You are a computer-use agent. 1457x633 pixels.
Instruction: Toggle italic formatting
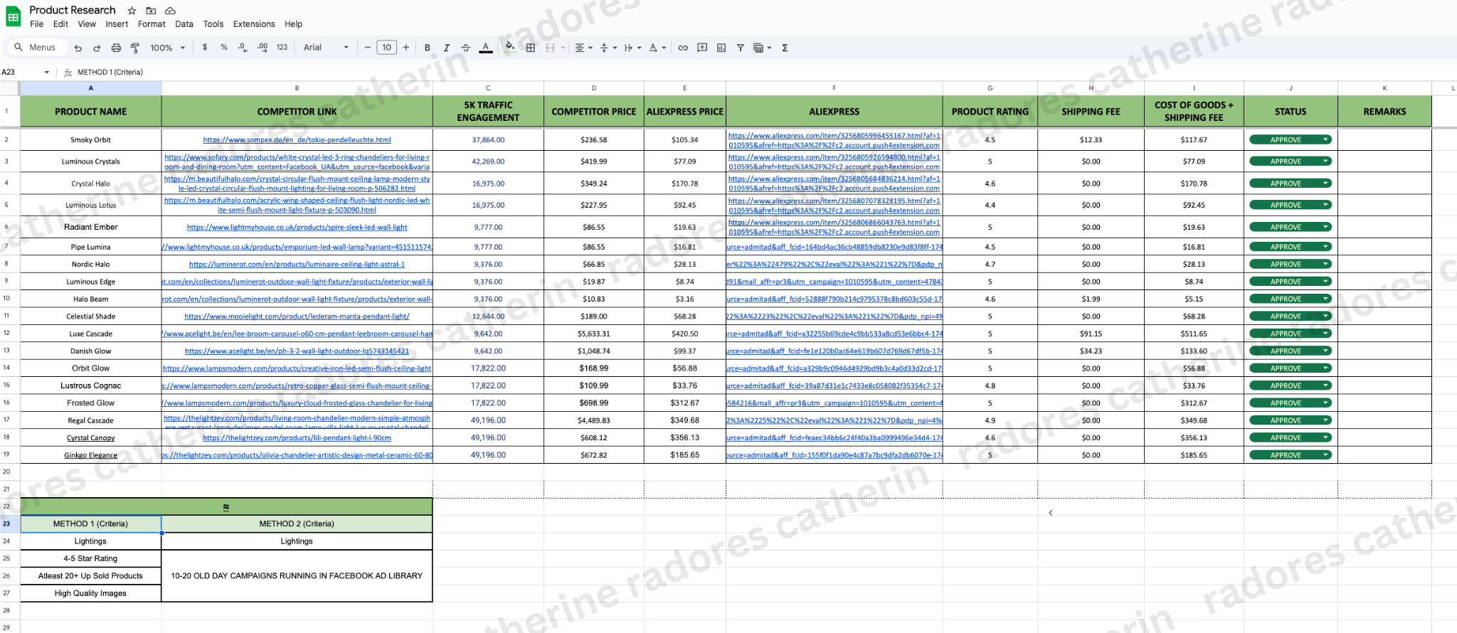tap(446, 48)
